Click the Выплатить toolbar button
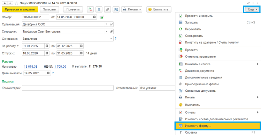The image size is (261, 135). (x=159, y=9)
